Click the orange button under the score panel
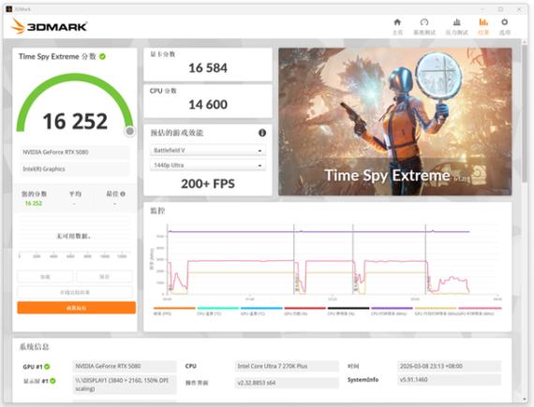 76,308
